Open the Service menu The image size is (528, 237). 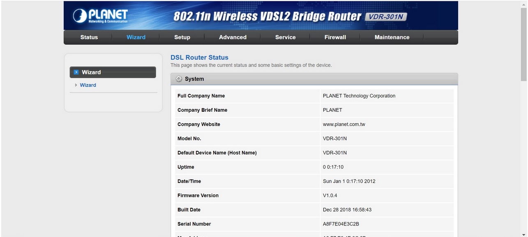pos(286,37)
